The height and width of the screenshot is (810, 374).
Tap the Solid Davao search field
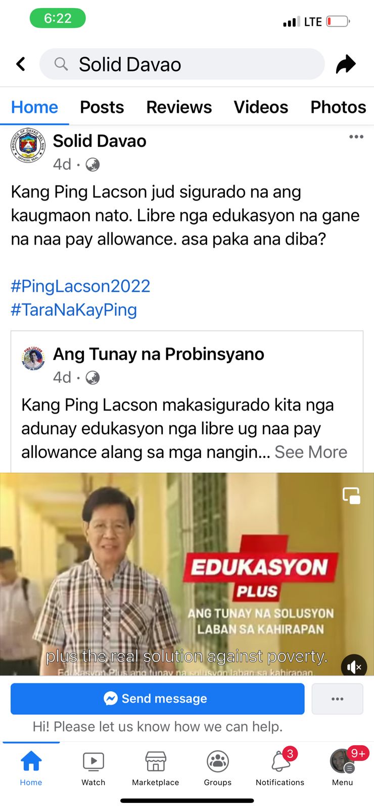182,64
